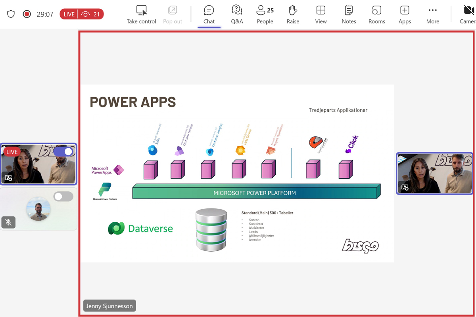Open breakout Rooms

click(376, 15)
